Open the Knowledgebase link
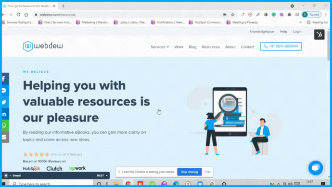This screenshot has height=187, width=332. (261, 32)
